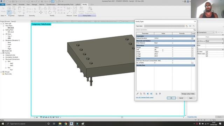Click the Rename type icon in Family Types
Viewport: 224px width, 126px height.
[x=190, y=26]
